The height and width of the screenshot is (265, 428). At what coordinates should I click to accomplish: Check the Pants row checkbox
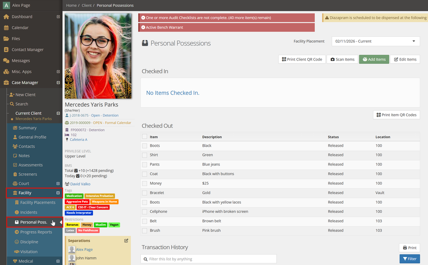click(145, 165)
